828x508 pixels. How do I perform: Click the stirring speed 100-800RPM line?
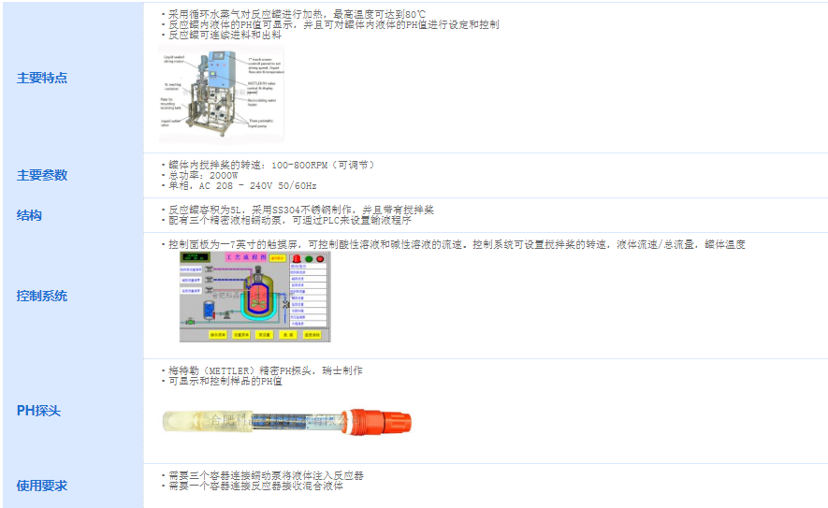click(x=271, y=166)
